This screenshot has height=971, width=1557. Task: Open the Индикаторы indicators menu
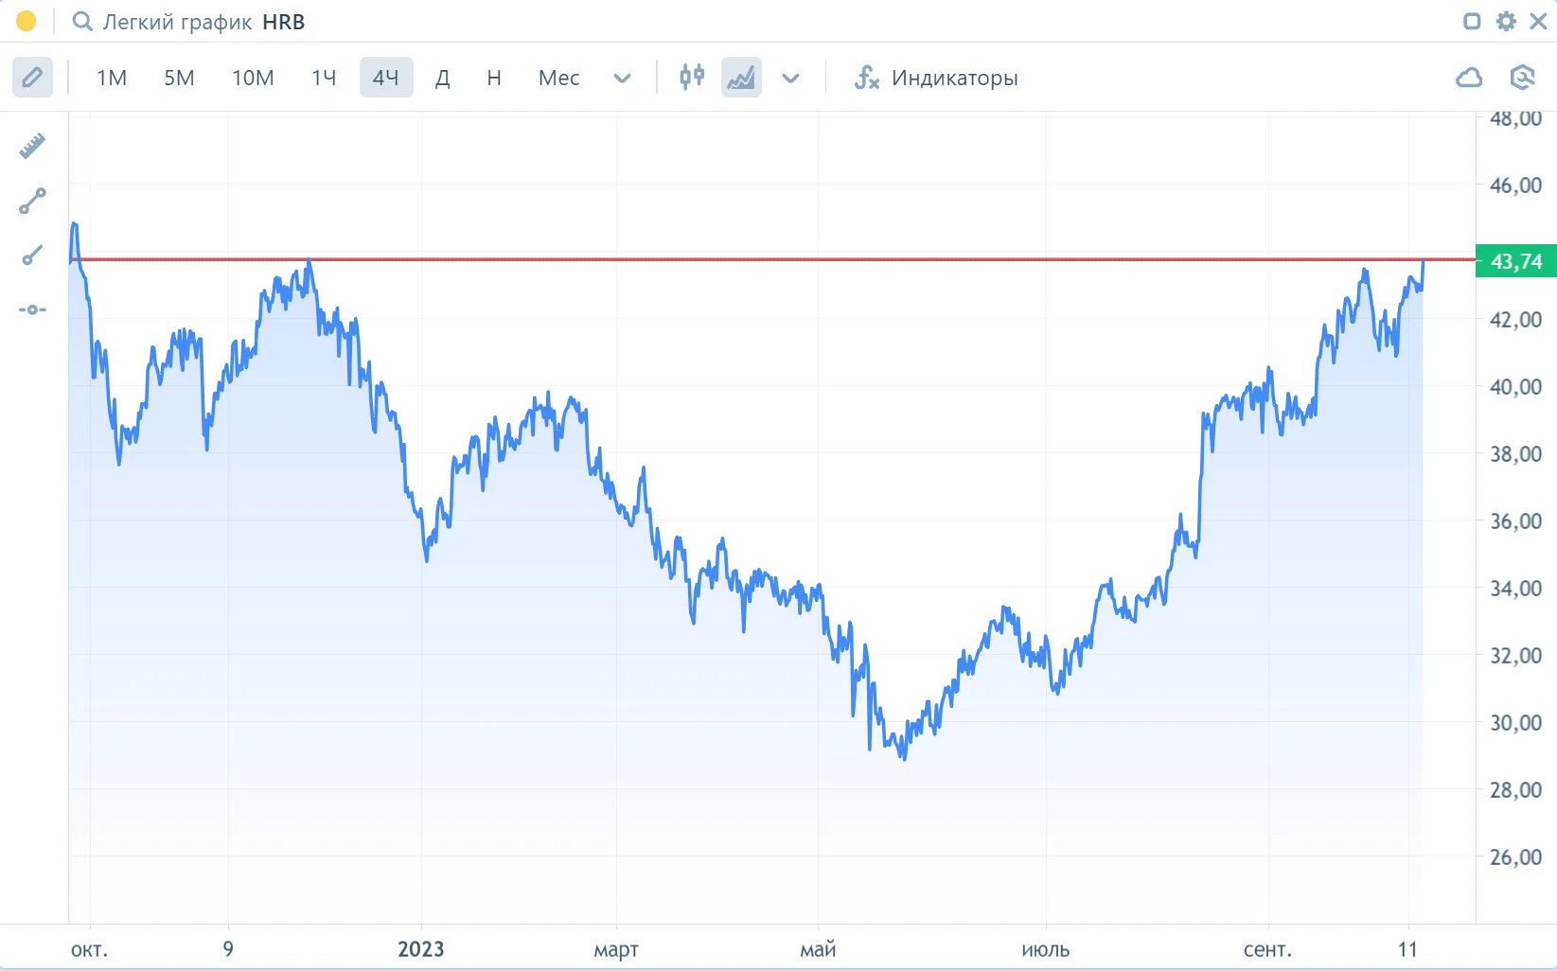[x=936, y=78]
